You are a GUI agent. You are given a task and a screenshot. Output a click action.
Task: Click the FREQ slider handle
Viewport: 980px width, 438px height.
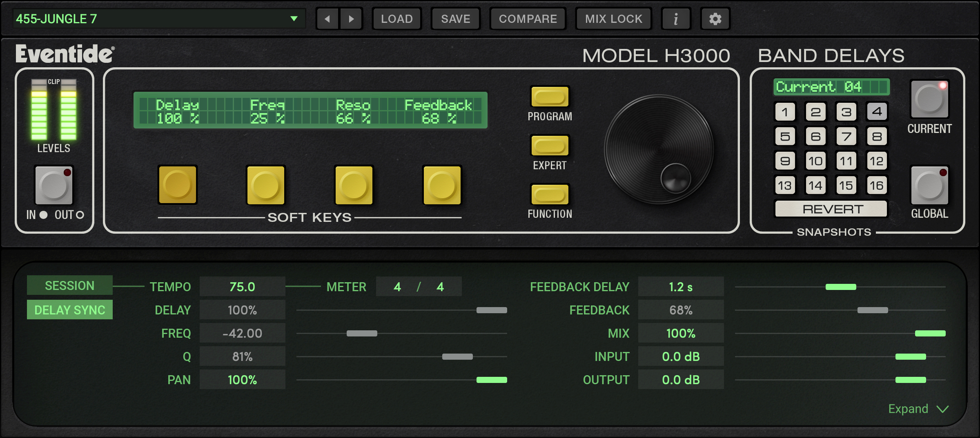[362, 333]
